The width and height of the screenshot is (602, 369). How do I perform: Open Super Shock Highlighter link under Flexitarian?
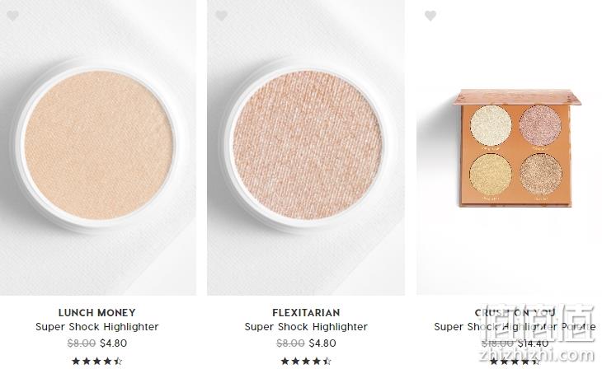[306, 327]
